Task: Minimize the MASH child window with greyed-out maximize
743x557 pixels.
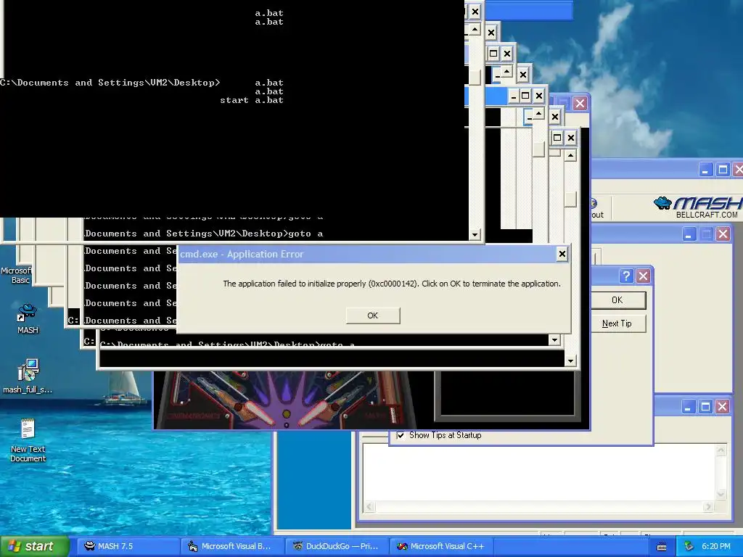Action: (689, 234)
